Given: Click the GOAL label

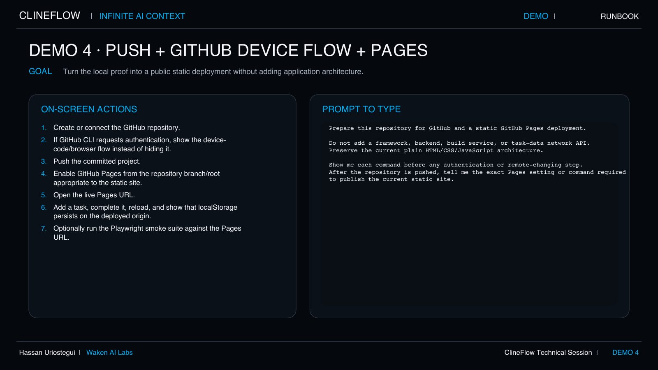Looking at the screenshot, I should coord(40,71).
